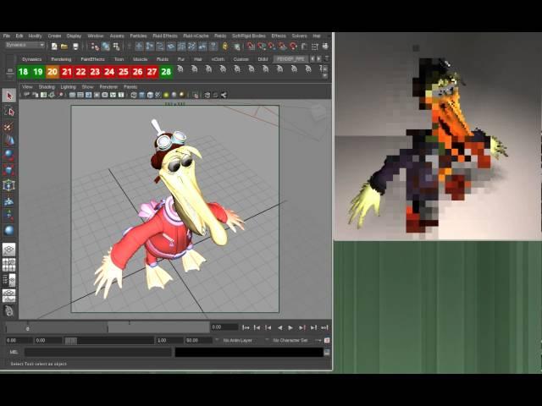Pick the Move tool cone icon

pyautogui.click(x=9, y=141)
